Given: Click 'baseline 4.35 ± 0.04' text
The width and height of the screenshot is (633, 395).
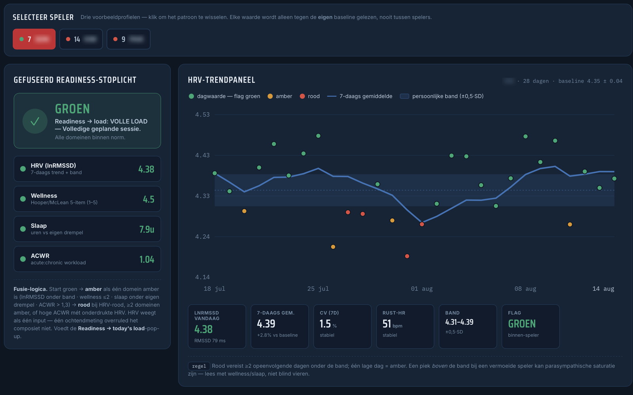Looking at the screenshot, I should click(590, 81).
